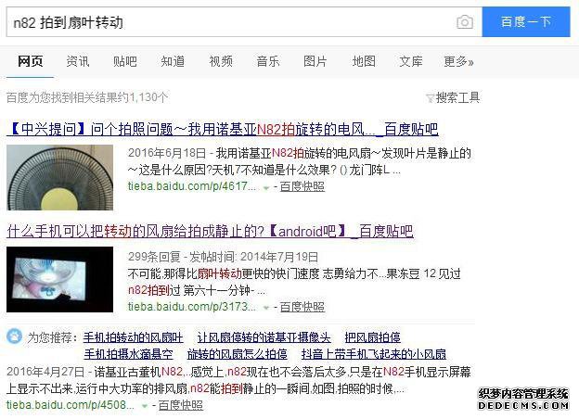Switch to the 资讯 tab
This screenshot has width=579, height=419.
(x=78, y=61)
